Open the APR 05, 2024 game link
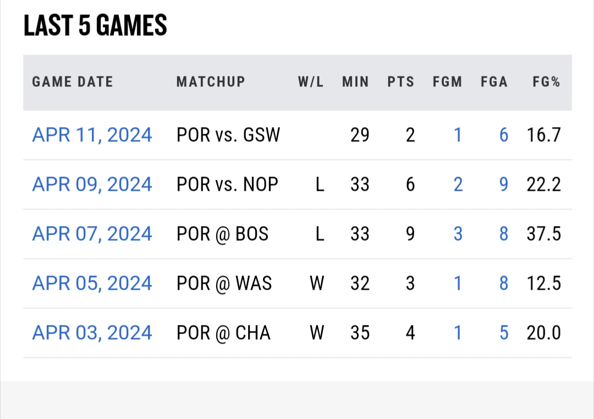Screen dimensions: 594x419 (x=92, y=283)
